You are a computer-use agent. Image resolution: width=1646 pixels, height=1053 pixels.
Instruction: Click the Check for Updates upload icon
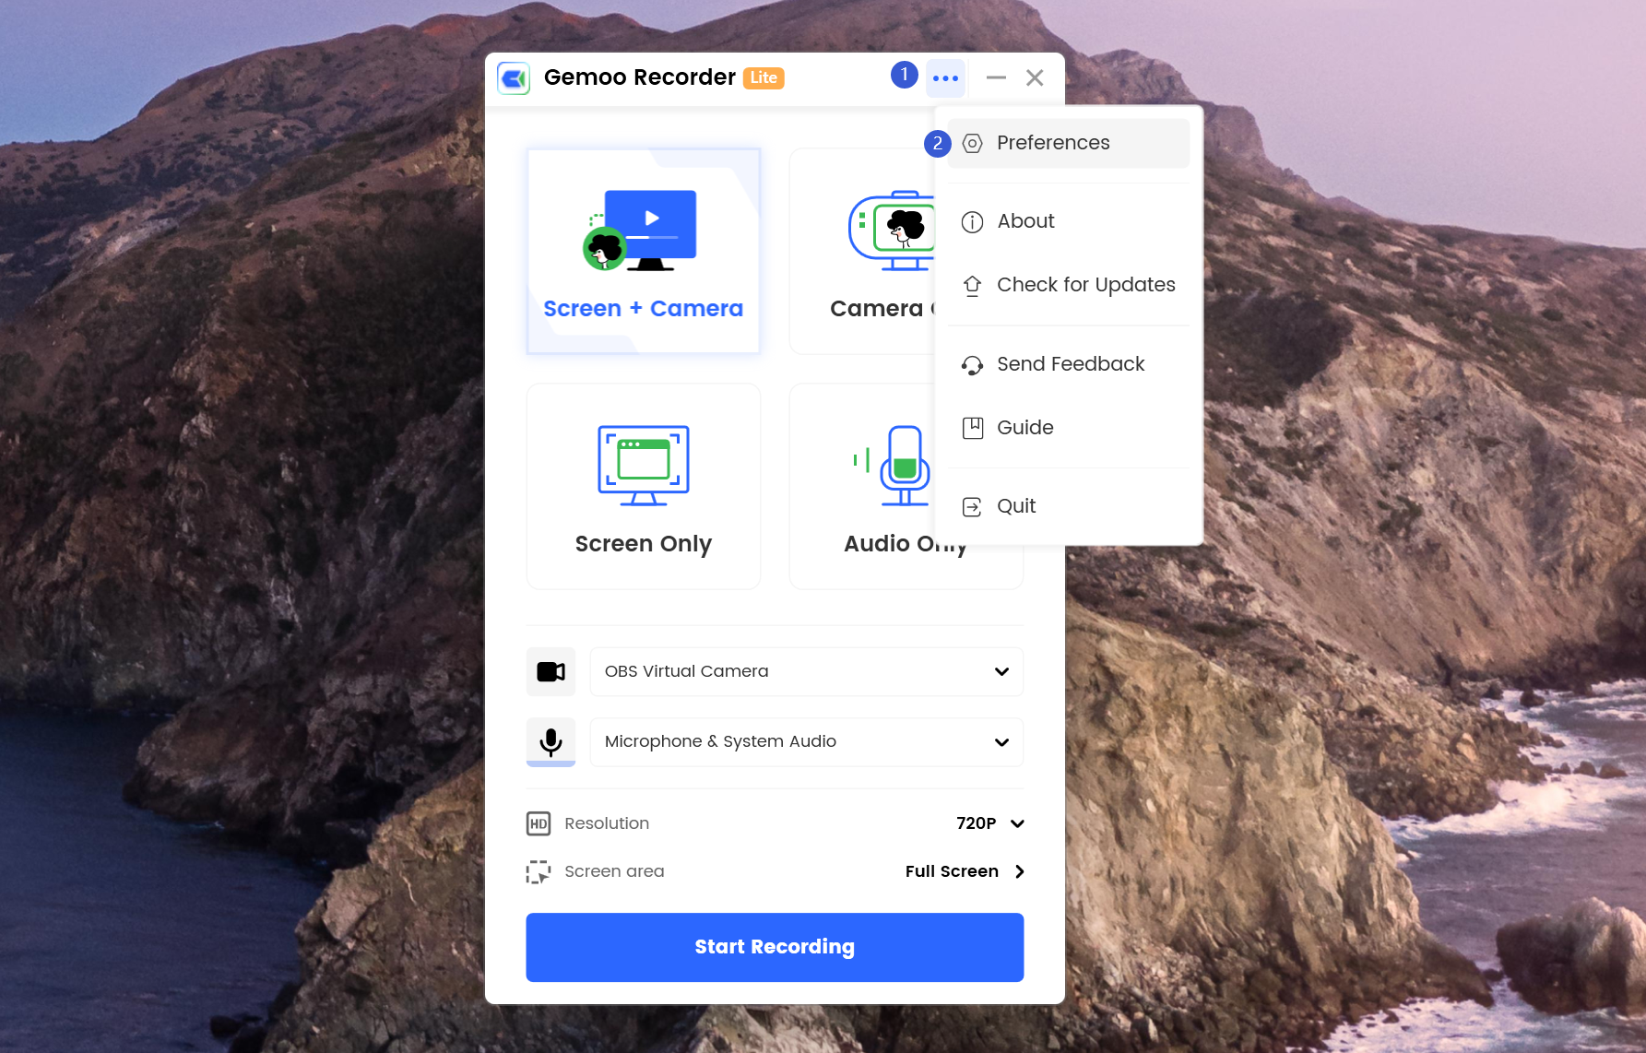coord(972,286)
